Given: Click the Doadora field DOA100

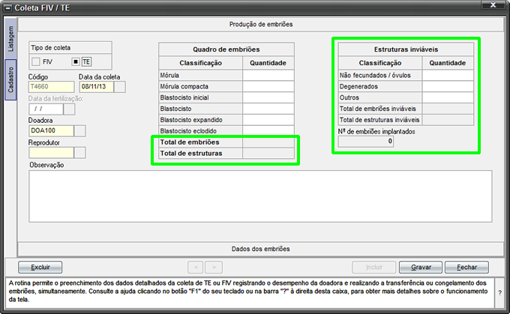Looking at the screenshot, I should point(52,130).
